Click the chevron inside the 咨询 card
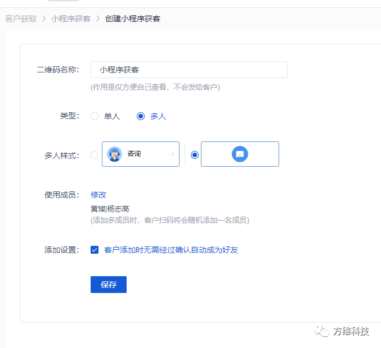 (x=172, y=154)
